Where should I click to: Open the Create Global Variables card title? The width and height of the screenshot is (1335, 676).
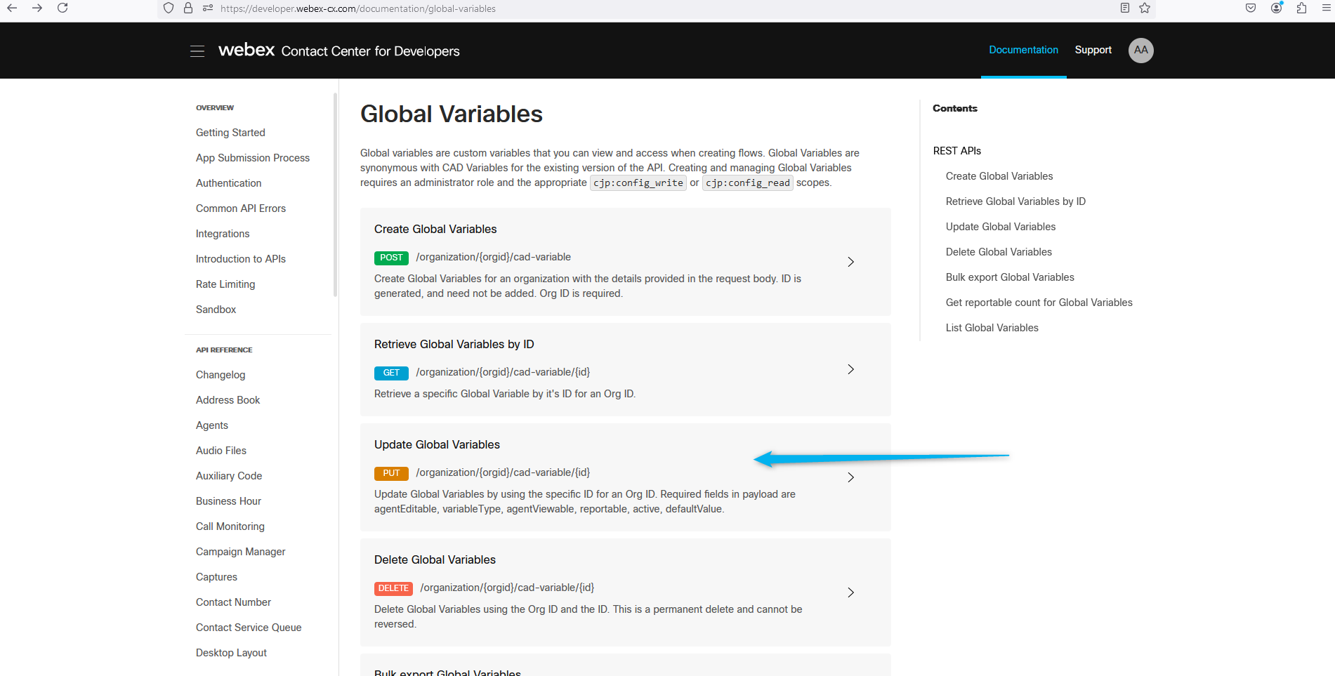pyautogui.click(x=435, y=230)
